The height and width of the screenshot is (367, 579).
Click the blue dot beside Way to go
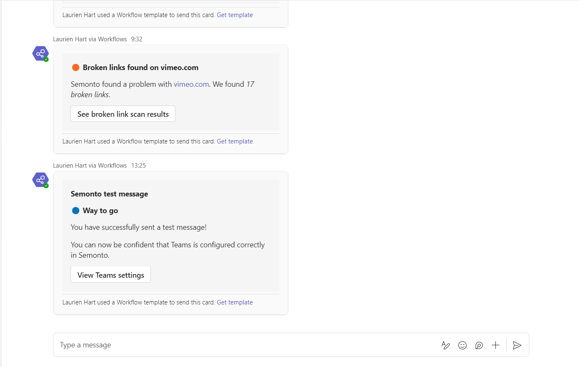(x=76, y=211)
